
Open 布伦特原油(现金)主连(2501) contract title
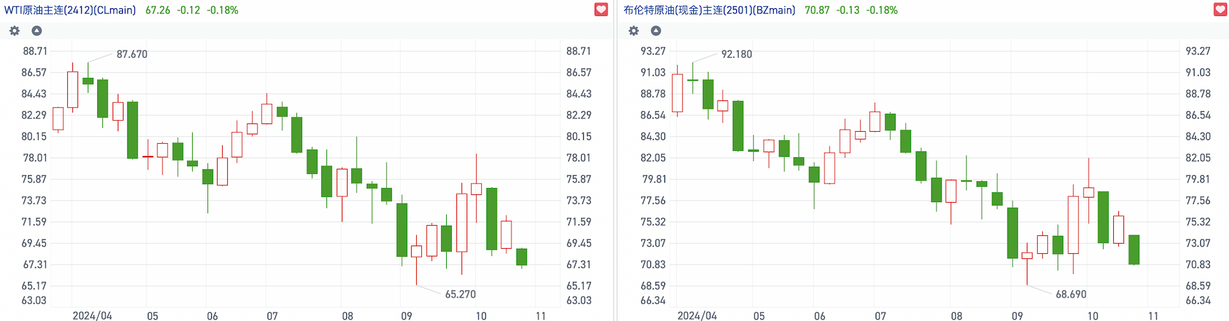[x=709, y=10]
